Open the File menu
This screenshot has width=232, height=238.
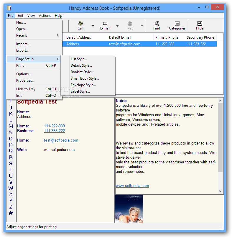point(11,16)
